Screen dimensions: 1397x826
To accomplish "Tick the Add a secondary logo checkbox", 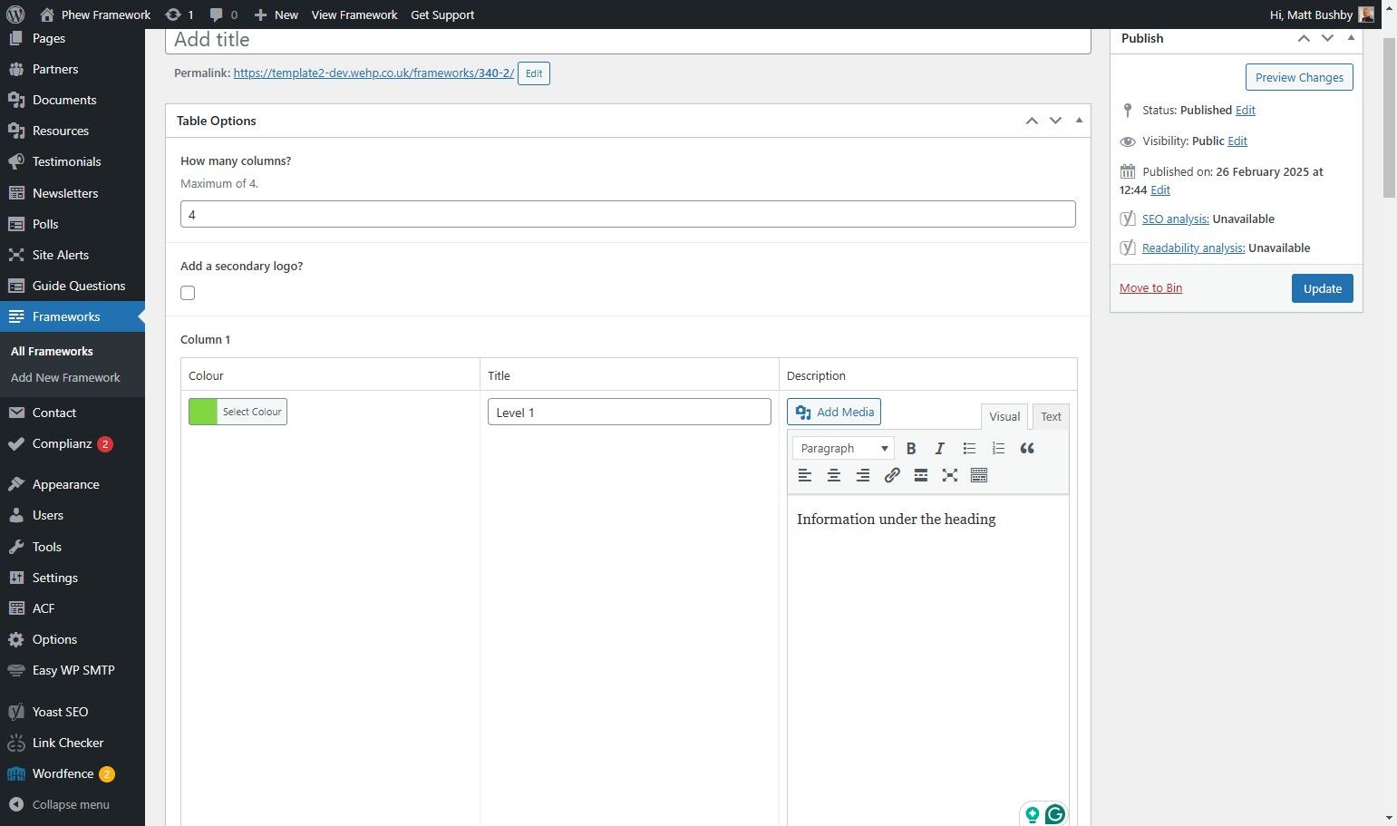I will click(188, 293).
